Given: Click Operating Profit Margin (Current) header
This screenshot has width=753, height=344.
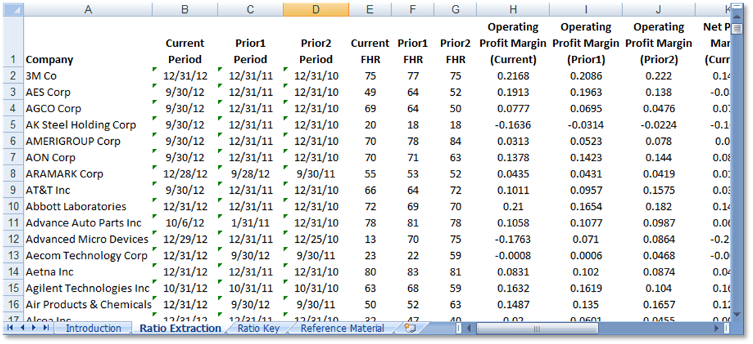Looking at the screenshot, I should [513, 42].
